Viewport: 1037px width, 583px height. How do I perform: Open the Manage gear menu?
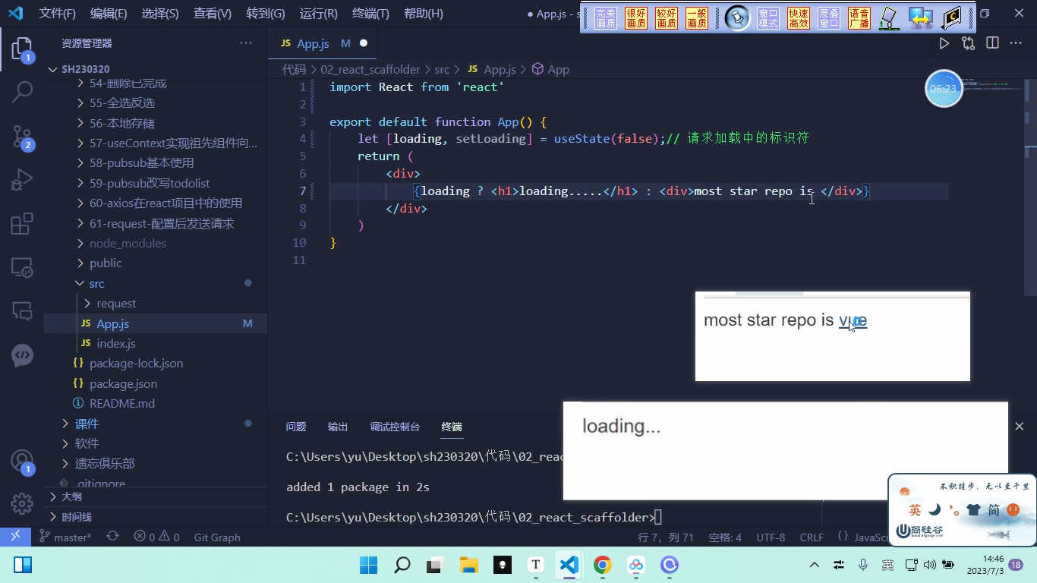[x=22, y=503]
